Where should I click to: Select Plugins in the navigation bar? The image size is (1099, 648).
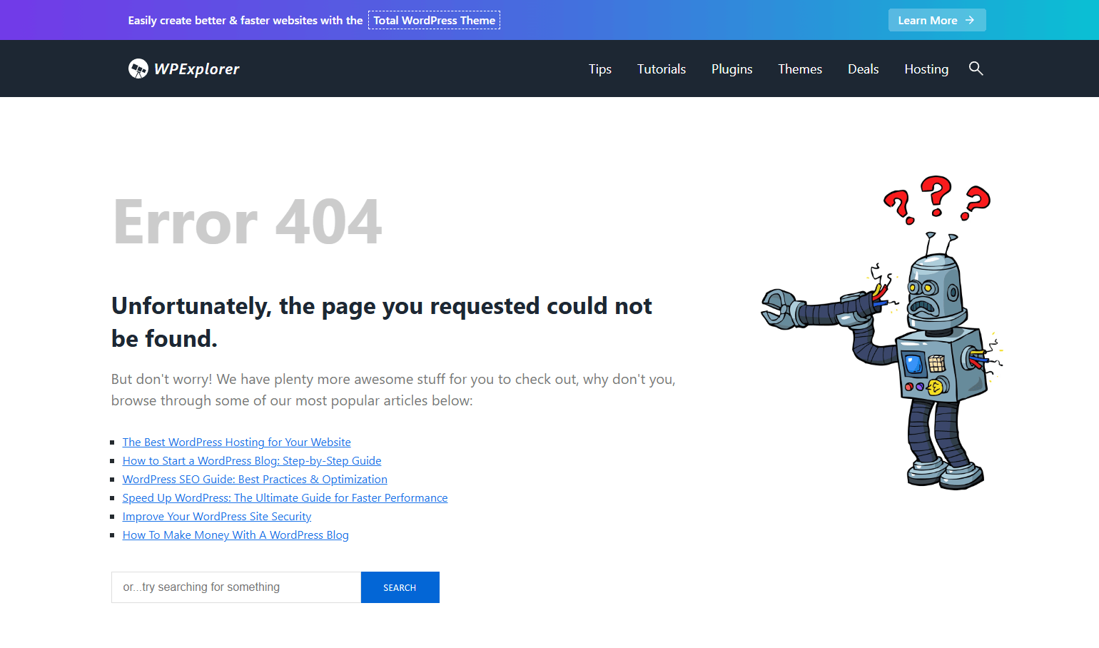tap(731, 69)
